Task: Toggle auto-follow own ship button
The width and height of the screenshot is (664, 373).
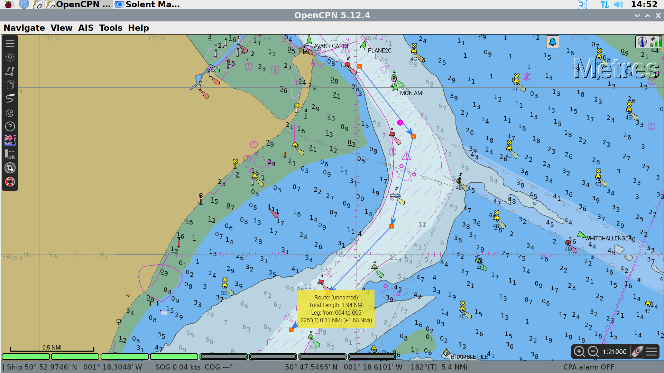Action: [x=637, y=352]
